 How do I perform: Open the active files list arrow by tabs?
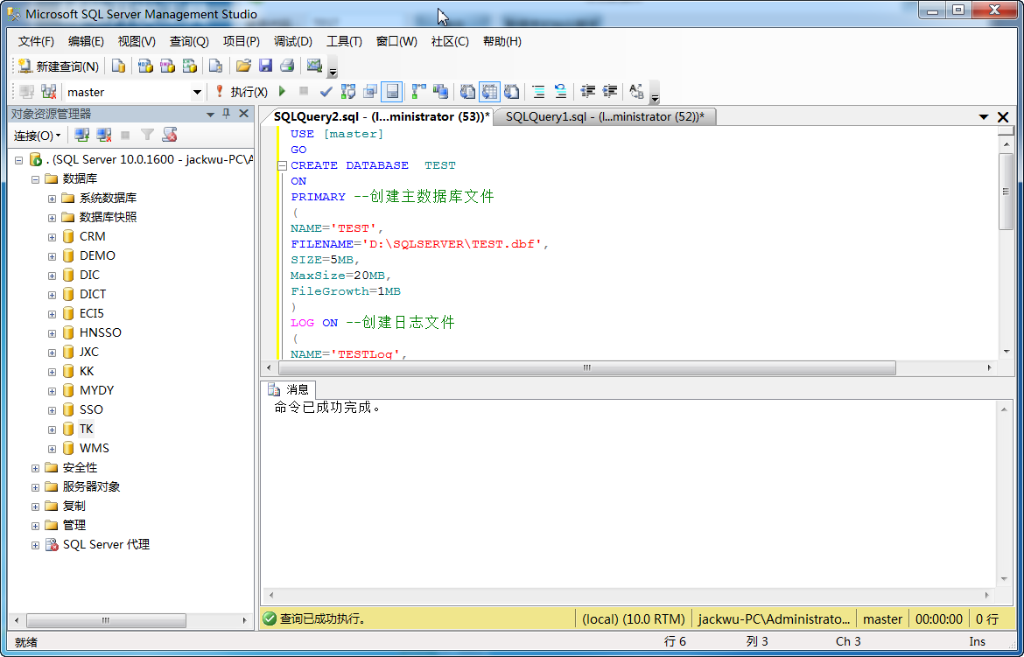click(984, 117)
